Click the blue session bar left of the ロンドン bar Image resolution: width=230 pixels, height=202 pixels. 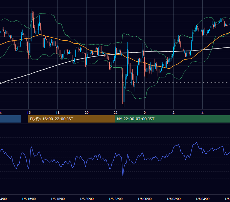10,119
